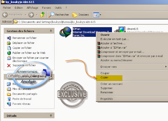
Task: Click the title bar folder icon
Action: 3,2
